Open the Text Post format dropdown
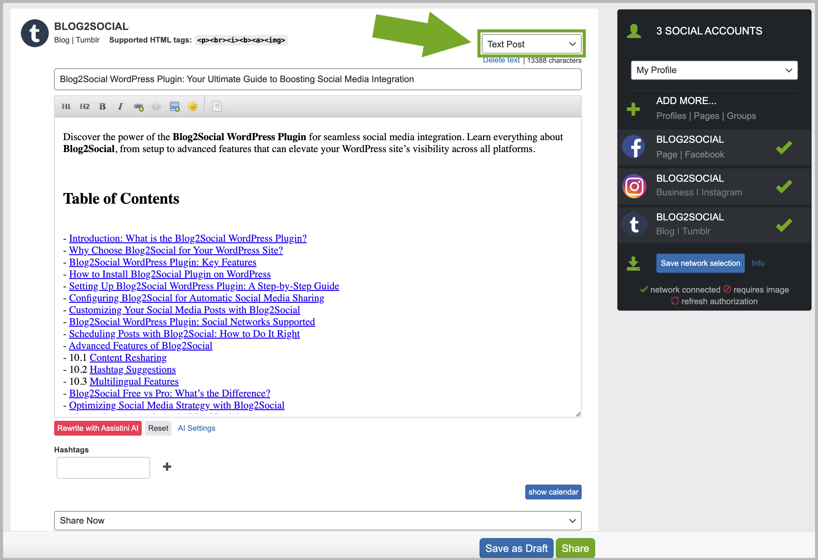This screenshot has height=560, width=818. [x=531, y=44]
